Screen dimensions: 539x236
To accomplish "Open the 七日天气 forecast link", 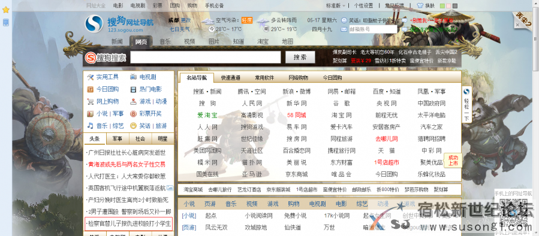I will pyautogui.click(x=179, y=29).
